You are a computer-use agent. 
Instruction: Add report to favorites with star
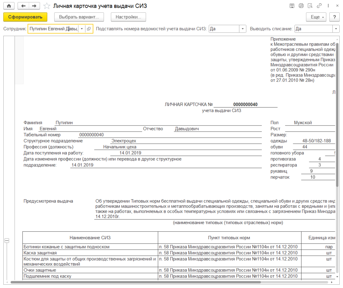(x=47, y=6)
